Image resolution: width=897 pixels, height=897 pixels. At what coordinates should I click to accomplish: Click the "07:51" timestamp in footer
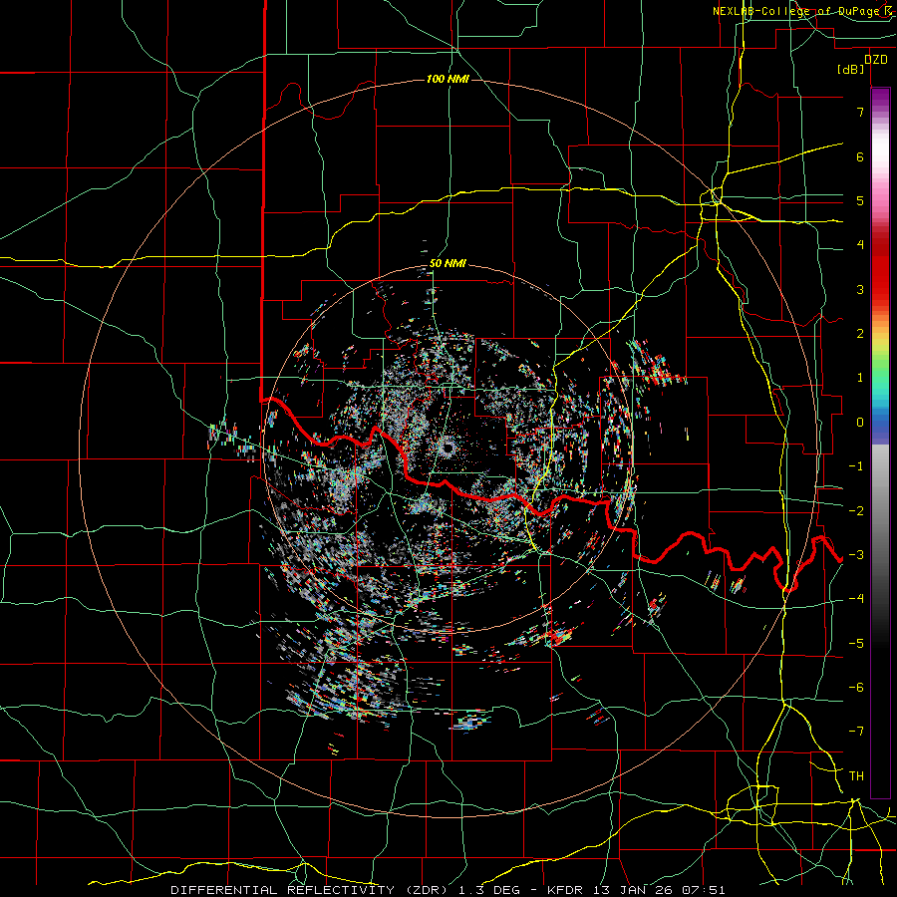704,890
